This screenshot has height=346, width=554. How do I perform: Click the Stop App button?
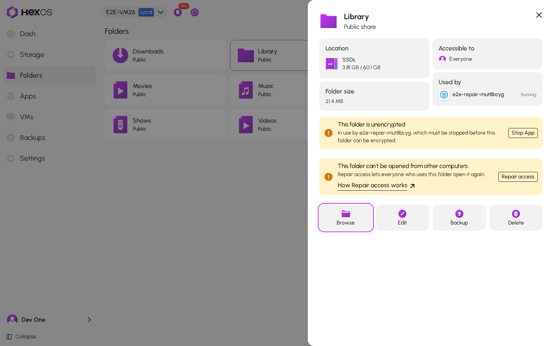pyautogui.click(x=523, y=133)
